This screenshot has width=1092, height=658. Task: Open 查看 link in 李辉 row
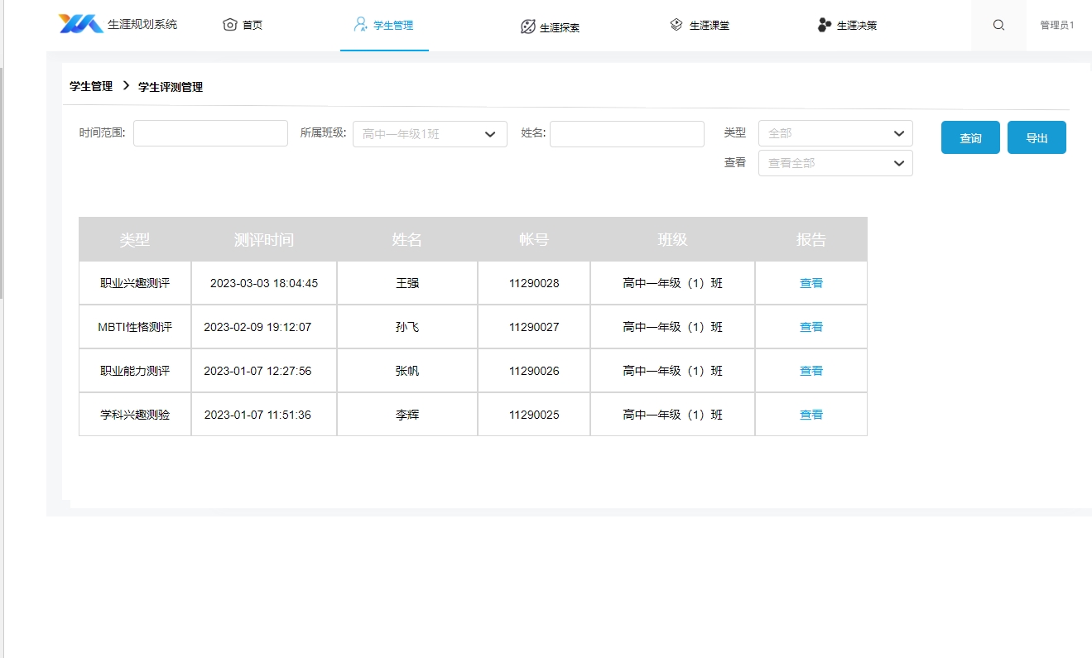[x=811, y=415]
